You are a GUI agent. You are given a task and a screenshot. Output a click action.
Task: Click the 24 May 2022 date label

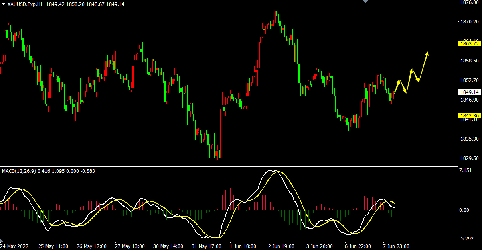16,246
